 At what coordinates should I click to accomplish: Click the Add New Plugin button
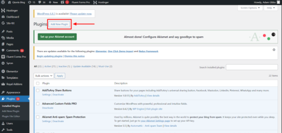coord(59,24)
